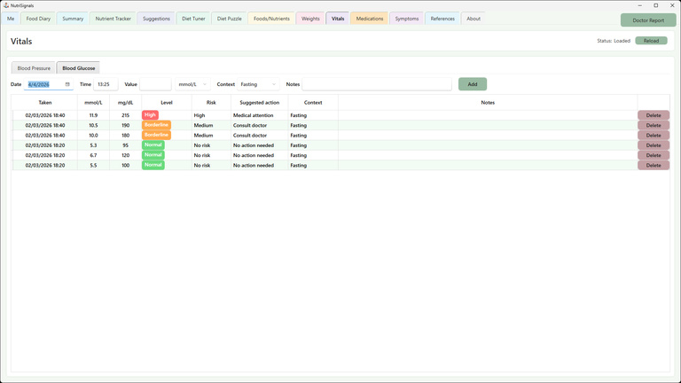This screenshot has width=681, height=383.
Task: Delete the 11.9 mmol/L High reading
Action: click(654, 115)
